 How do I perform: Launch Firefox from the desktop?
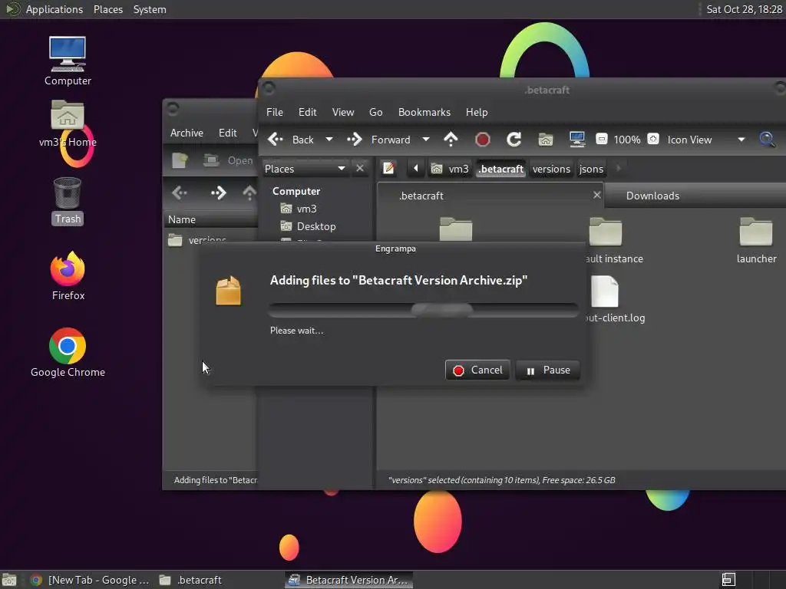click(x=68, y=275)
